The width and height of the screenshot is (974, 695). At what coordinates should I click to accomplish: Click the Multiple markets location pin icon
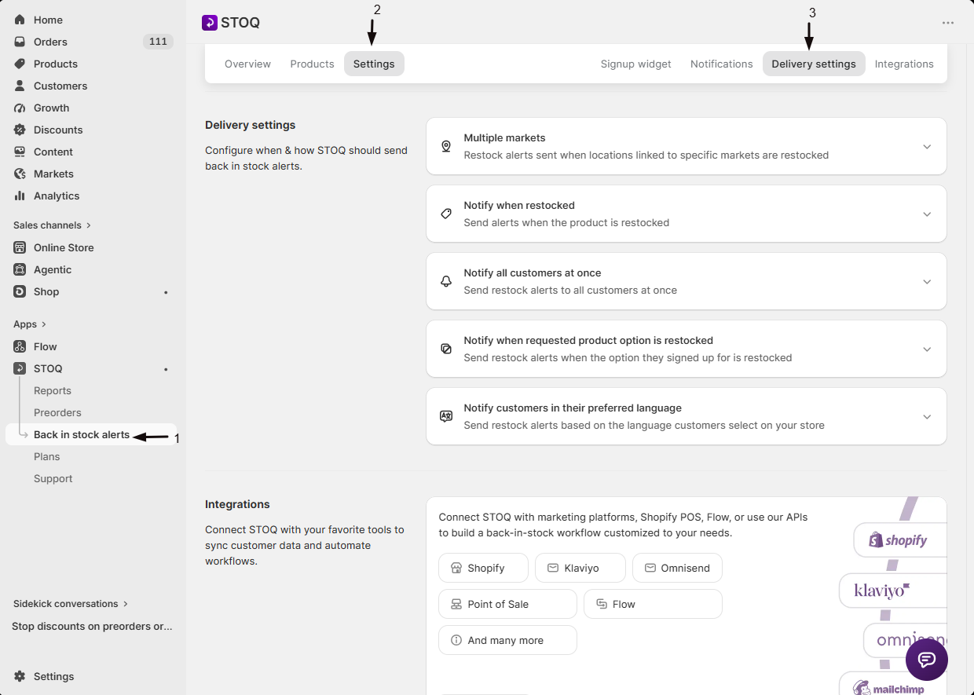click(446, 146)
